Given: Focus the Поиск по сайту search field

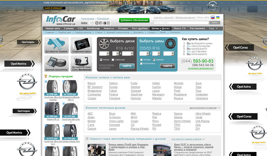Looking at the screenshot, I should pyautogui.click(x=181, y=22).
